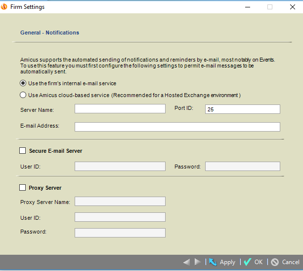
Task: Click the E-mail Address: label
Action: [x=40, y=126]
